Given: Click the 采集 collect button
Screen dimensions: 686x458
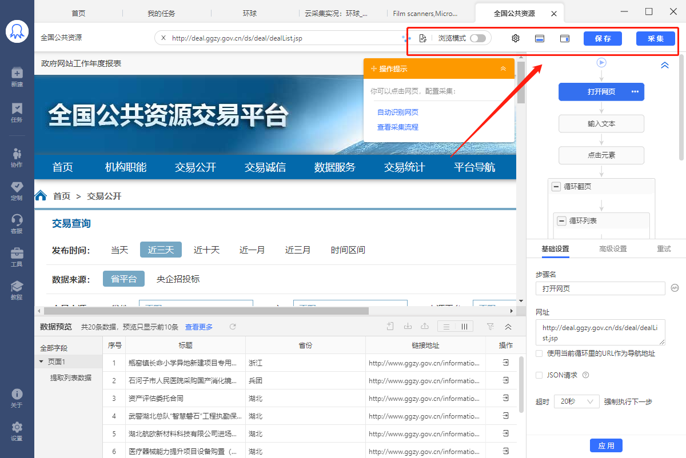Looking at the screenshot, I should tap(656, 38).
